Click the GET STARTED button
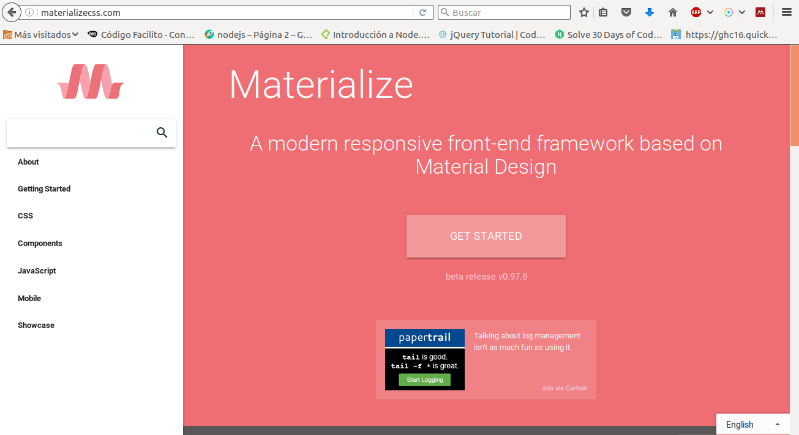 486,236
